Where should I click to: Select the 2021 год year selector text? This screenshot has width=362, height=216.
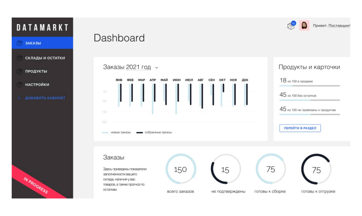138,67
